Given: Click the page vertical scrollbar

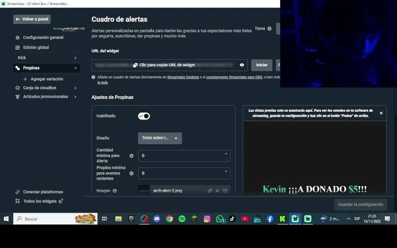Looking at the screenshot, I should click(x=395, y=101).
